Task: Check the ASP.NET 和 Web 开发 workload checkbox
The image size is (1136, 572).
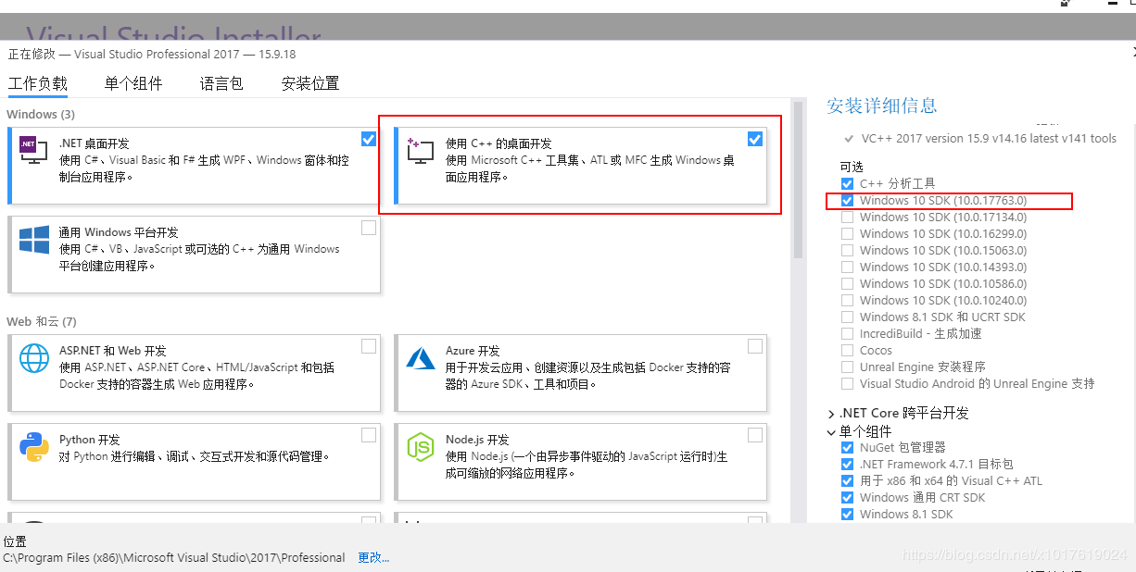Action: click(x=369, y=346)
